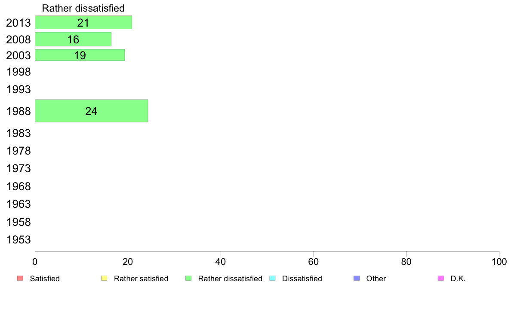Select the 2008 bar showing 16
Image resolution: width=511 pixels, height=316 pixels.
pos(73,39)
